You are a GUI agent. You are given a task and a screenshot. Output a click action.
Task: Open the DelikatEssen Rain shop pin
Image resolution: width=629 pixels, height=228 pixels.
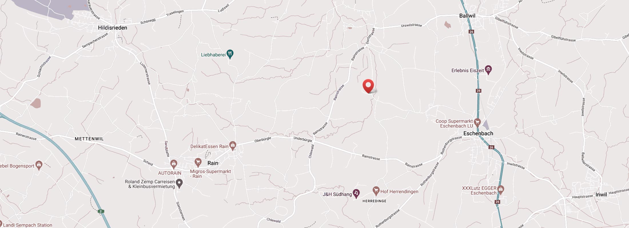tap(233, 146)
